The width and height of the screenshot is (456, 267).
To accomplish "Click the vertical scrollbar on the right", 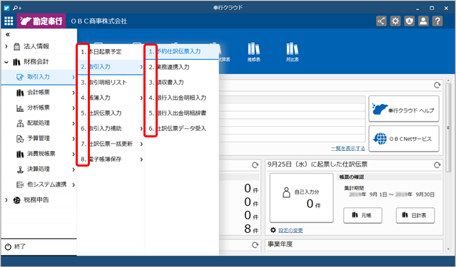I will point(448,127).
